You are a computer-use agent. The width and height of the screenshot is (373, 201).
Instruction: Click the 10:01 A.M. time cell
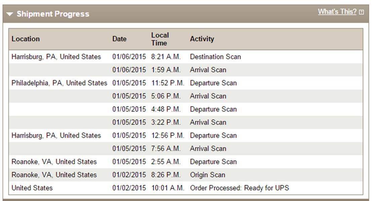168,188
